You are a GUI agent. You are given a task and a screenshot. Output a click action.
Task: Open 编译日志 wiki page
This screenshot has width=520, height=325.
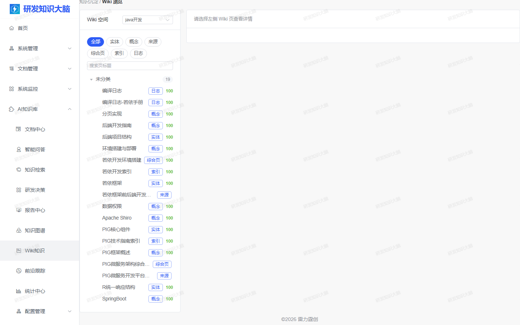click(112, 91)
